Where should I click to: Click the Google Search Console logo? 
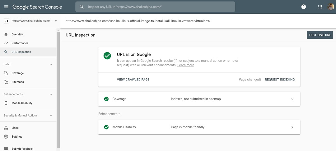coord(37,7)
